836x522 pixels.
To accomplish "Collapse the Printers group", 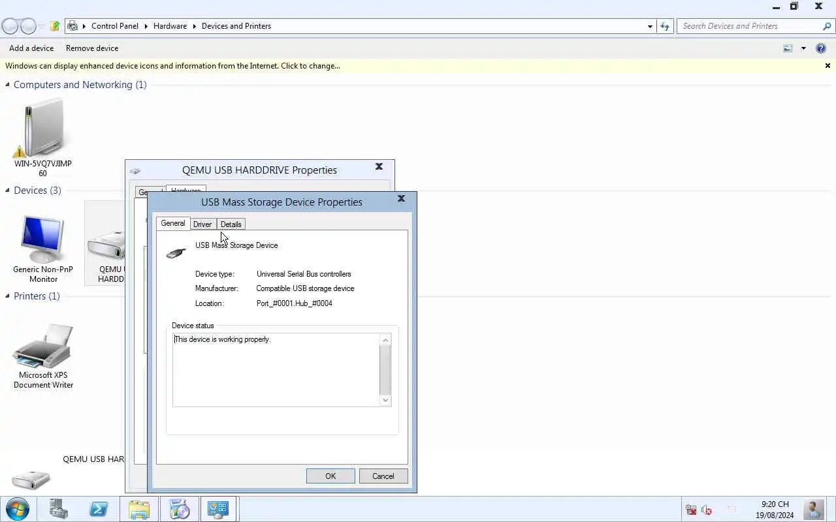I will 8,296.
